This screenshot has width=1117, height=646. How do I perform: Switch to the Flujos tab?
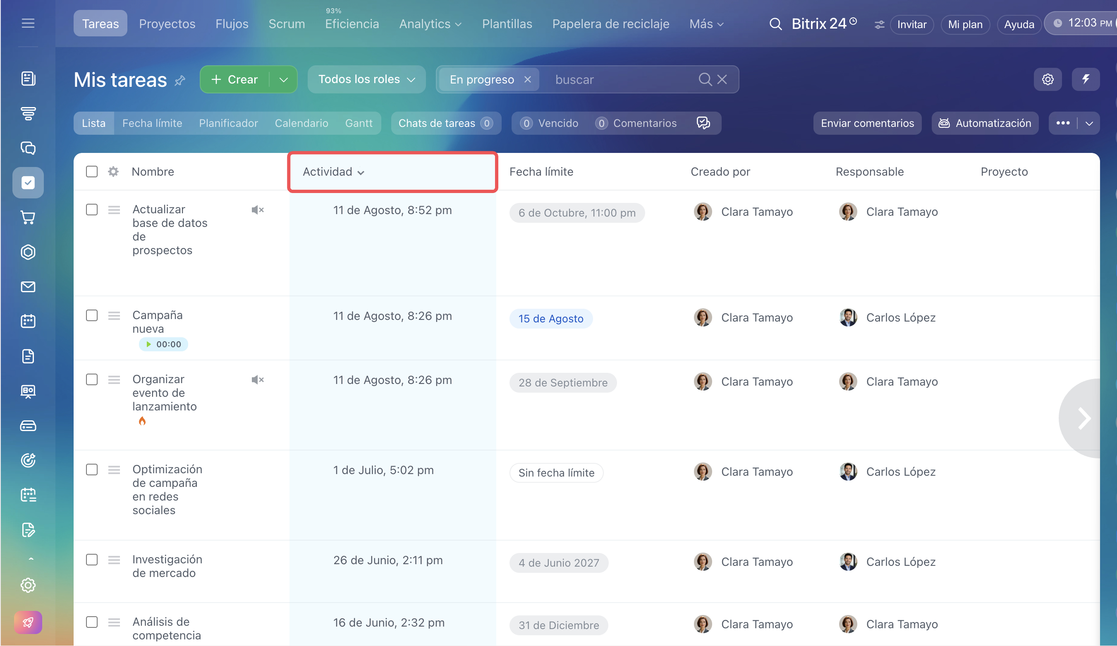pyautogui.click(x=232, y=24)
